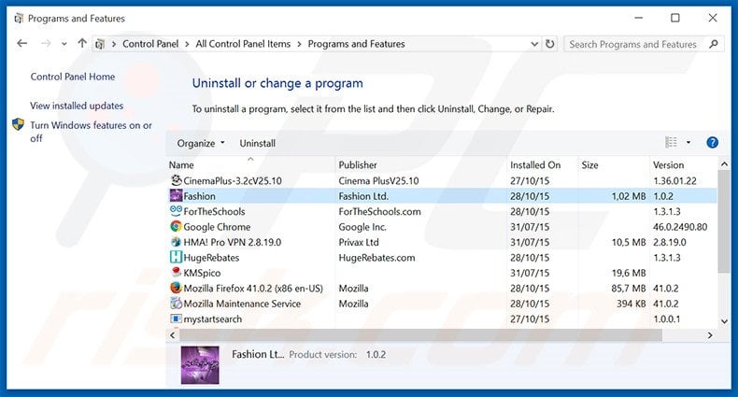Screen dimensions: 738x397
Task: Go up one level with up arrow
Action: tap(82, 43)
